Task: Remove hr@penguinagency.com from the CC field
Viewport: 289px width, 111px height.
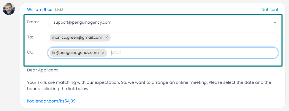Action: coord(103,53)
